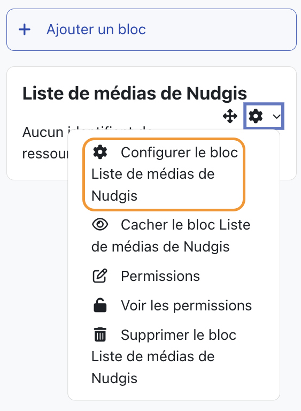Image resolution: width=301 pixels, height=411 pixels.
Task: Click the gear icon in Configurer le bloc
Action: point(100,152)
